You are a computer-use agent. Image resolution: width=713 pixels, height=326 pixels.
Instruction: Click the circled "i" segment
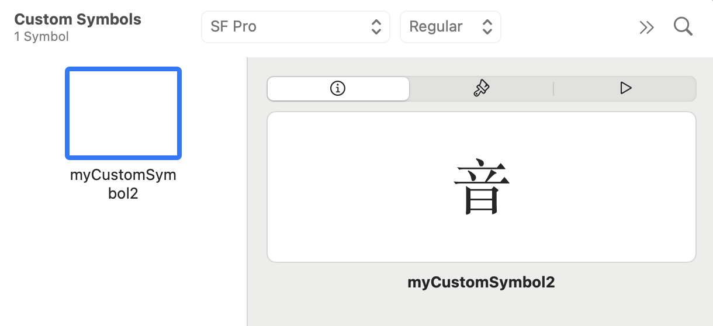pyautogui.click(x=338, y=89)
